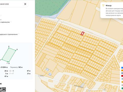Clear the cadastral number search with the X
Viewport: 123px width, 92px height.
25,4
